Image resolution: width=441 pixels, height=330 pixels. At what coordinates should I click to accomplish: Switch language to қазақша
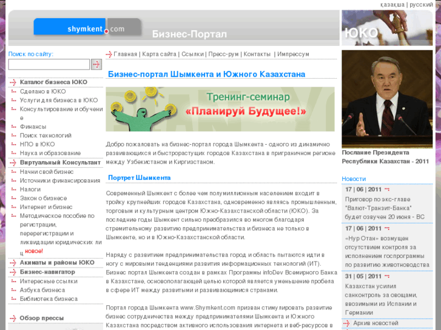point(392,5)
